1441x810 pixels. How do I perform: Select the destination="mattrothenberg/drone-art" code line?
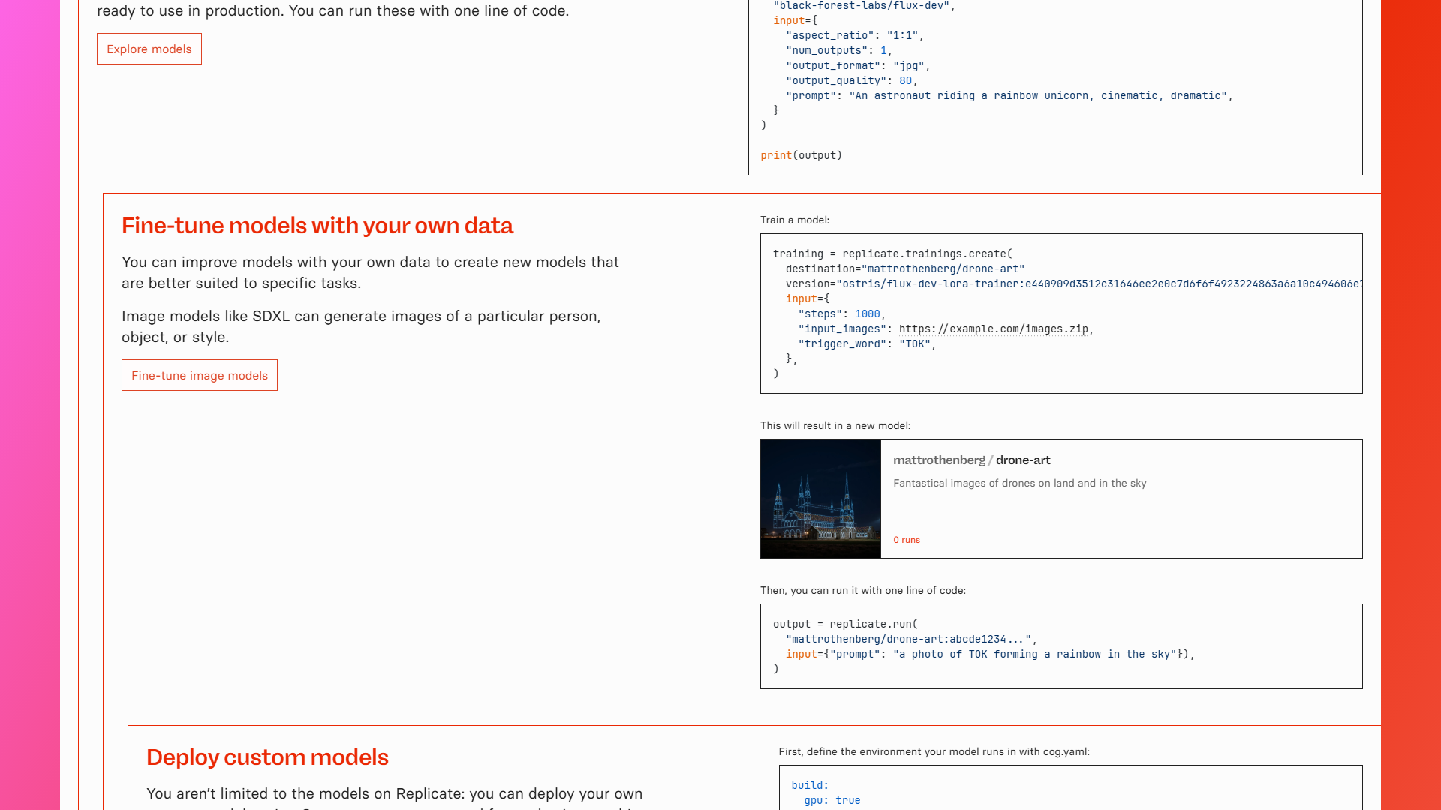[x=905, y=269]
